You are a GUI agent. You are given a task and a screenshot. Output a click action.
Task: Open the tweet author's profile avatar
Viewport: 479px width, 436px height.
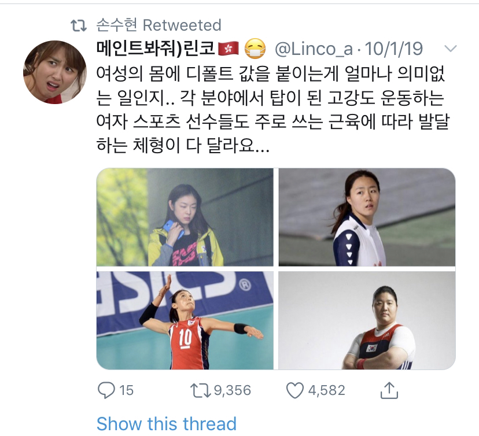[55, 72]
